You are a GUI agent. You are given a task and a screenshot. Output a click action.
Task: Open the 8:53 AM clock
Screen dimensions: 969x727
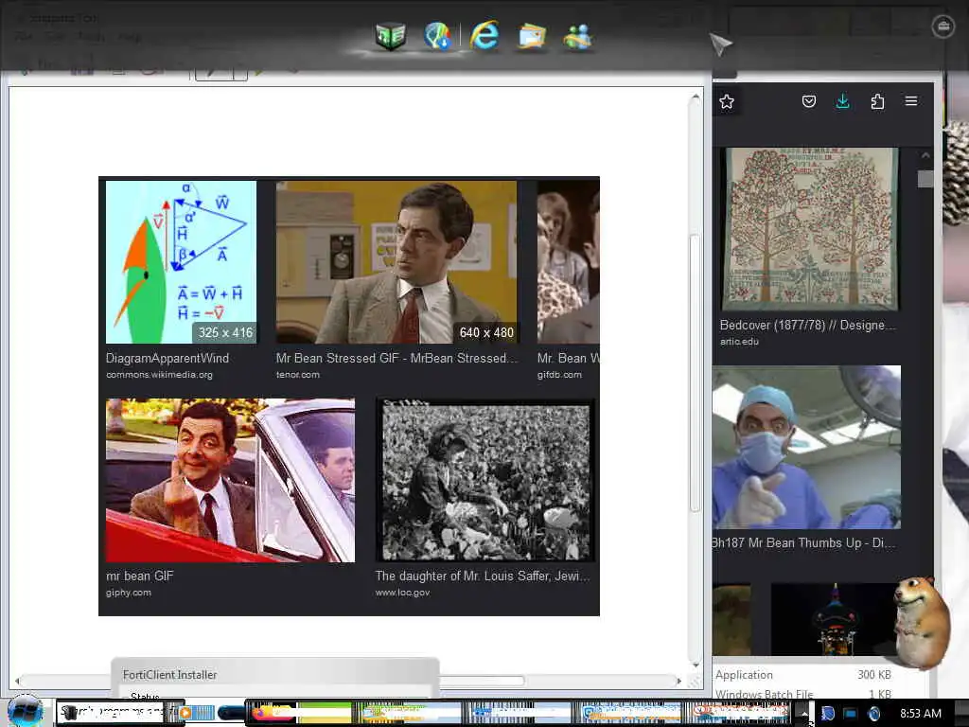(x=920, y=713)
